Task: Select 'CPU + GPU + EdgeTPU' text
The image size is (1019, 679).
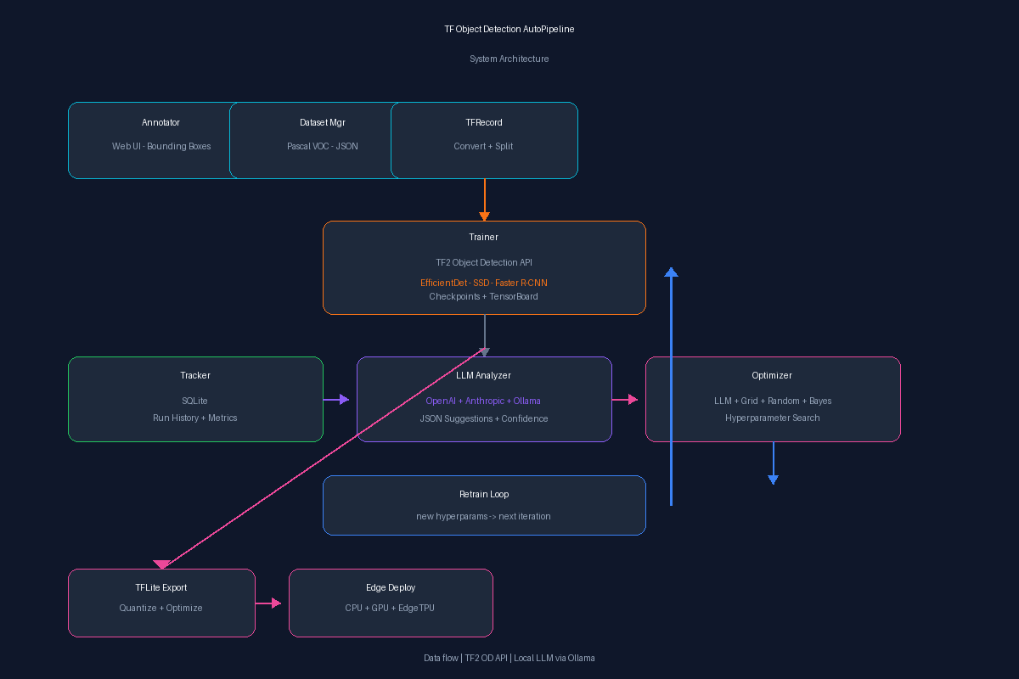Action: click(391, 609)
